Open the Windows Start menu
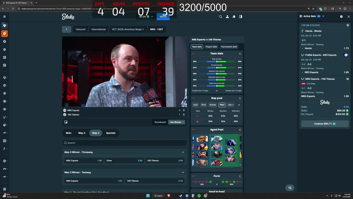The image size is (353, 199). pos(148,196)
